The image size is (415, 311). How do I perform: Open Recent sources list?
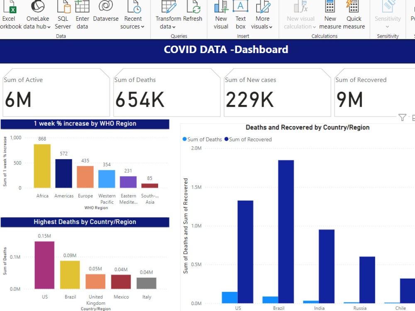tap(133, 15)
